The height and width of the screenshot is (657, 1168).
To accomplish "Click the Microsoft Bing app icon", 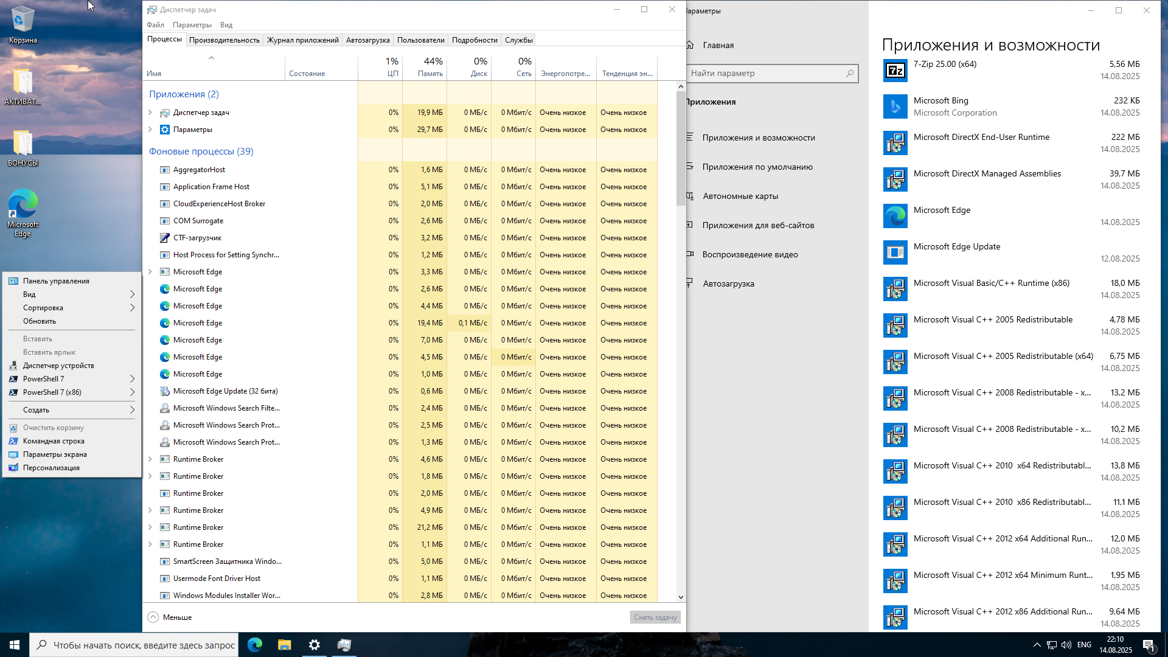I will 895,107.
